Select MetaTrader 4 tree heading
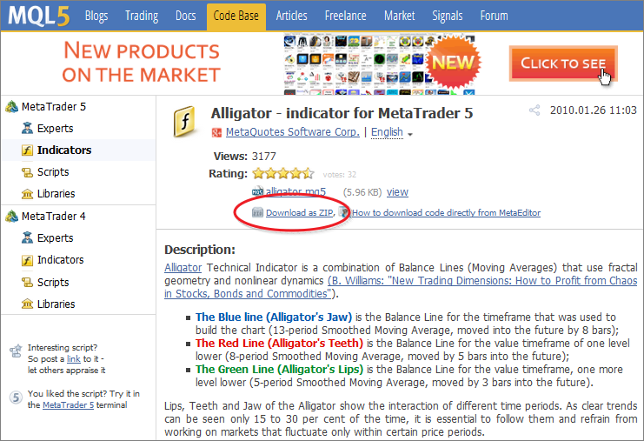Image resolution: width=644 pixels, height=441 pixels. pyautogui.click(x=54, y=217)
